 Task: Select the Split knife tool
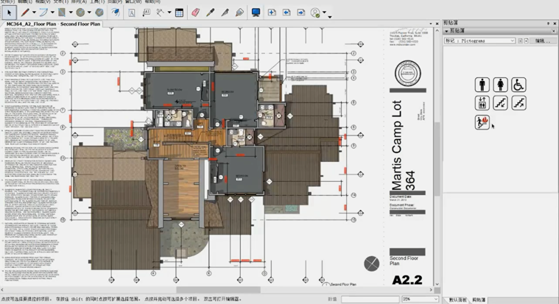(x=225, y=13)
